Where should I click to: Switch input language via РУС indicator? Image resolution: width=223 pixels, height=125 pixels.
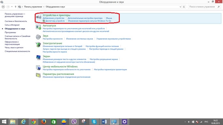[206, 122]
